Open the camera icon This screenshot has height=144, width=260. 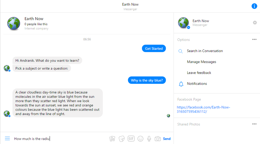pyautogui.click(x=158, y=138)
